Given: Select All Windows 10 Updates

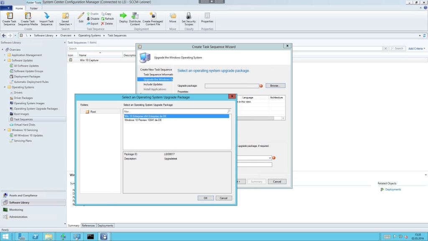Looking at the screenshot, I should [28, 135].
